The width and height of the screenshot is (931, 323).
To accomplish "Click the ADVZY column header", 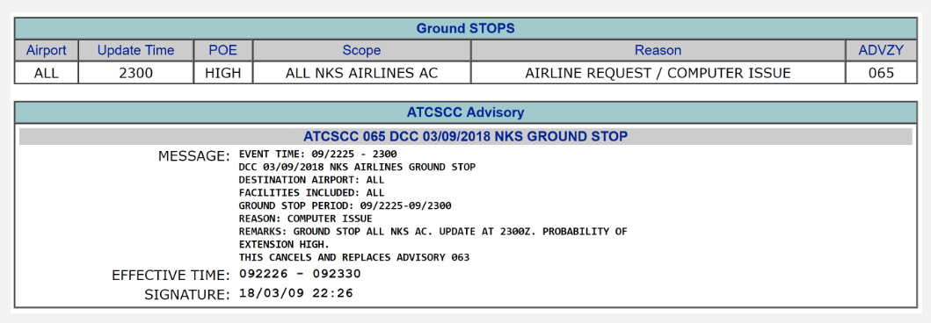I will pyautogui.click(x=881, y=50).
